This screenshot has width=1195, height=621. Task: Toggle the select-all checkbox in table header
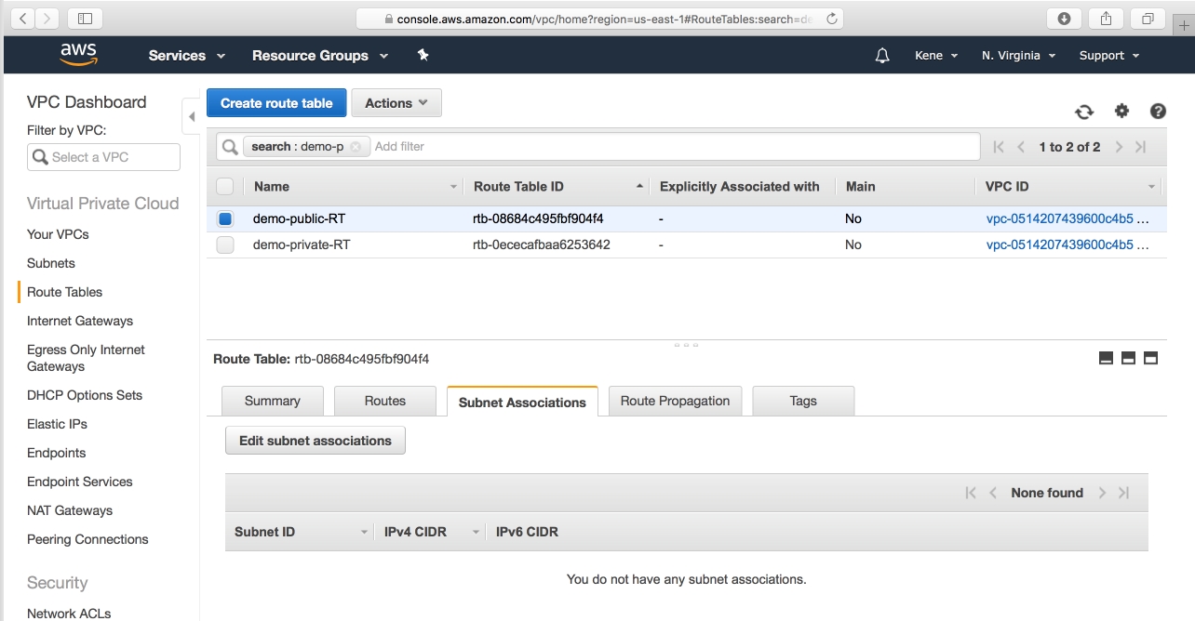[225, 187]
